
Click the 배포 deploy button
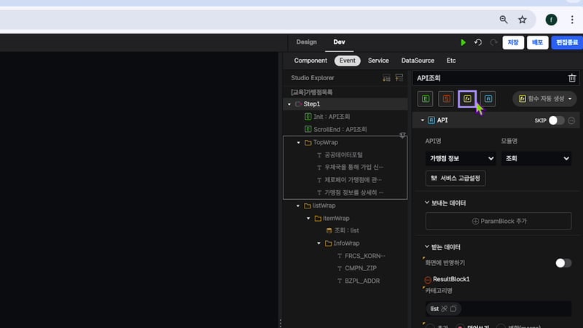537,42
